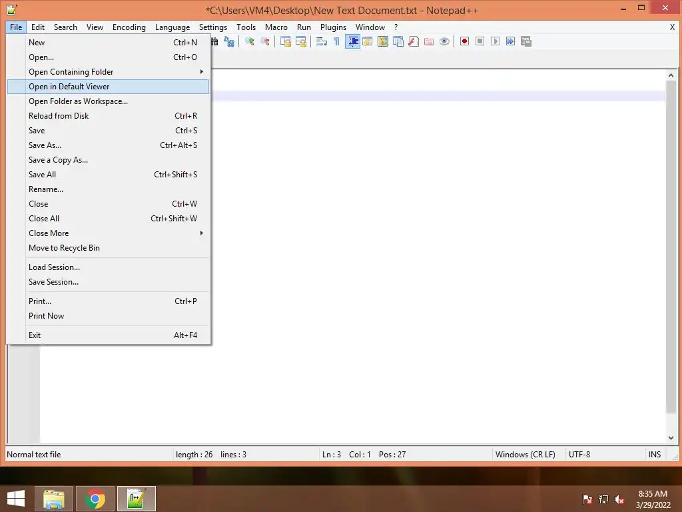Close the open File menu via its title
The image size is (682, 512).
(x=16, y=27)
